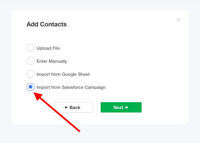Click the Add Contacts heading

click(x=46, y=24)
